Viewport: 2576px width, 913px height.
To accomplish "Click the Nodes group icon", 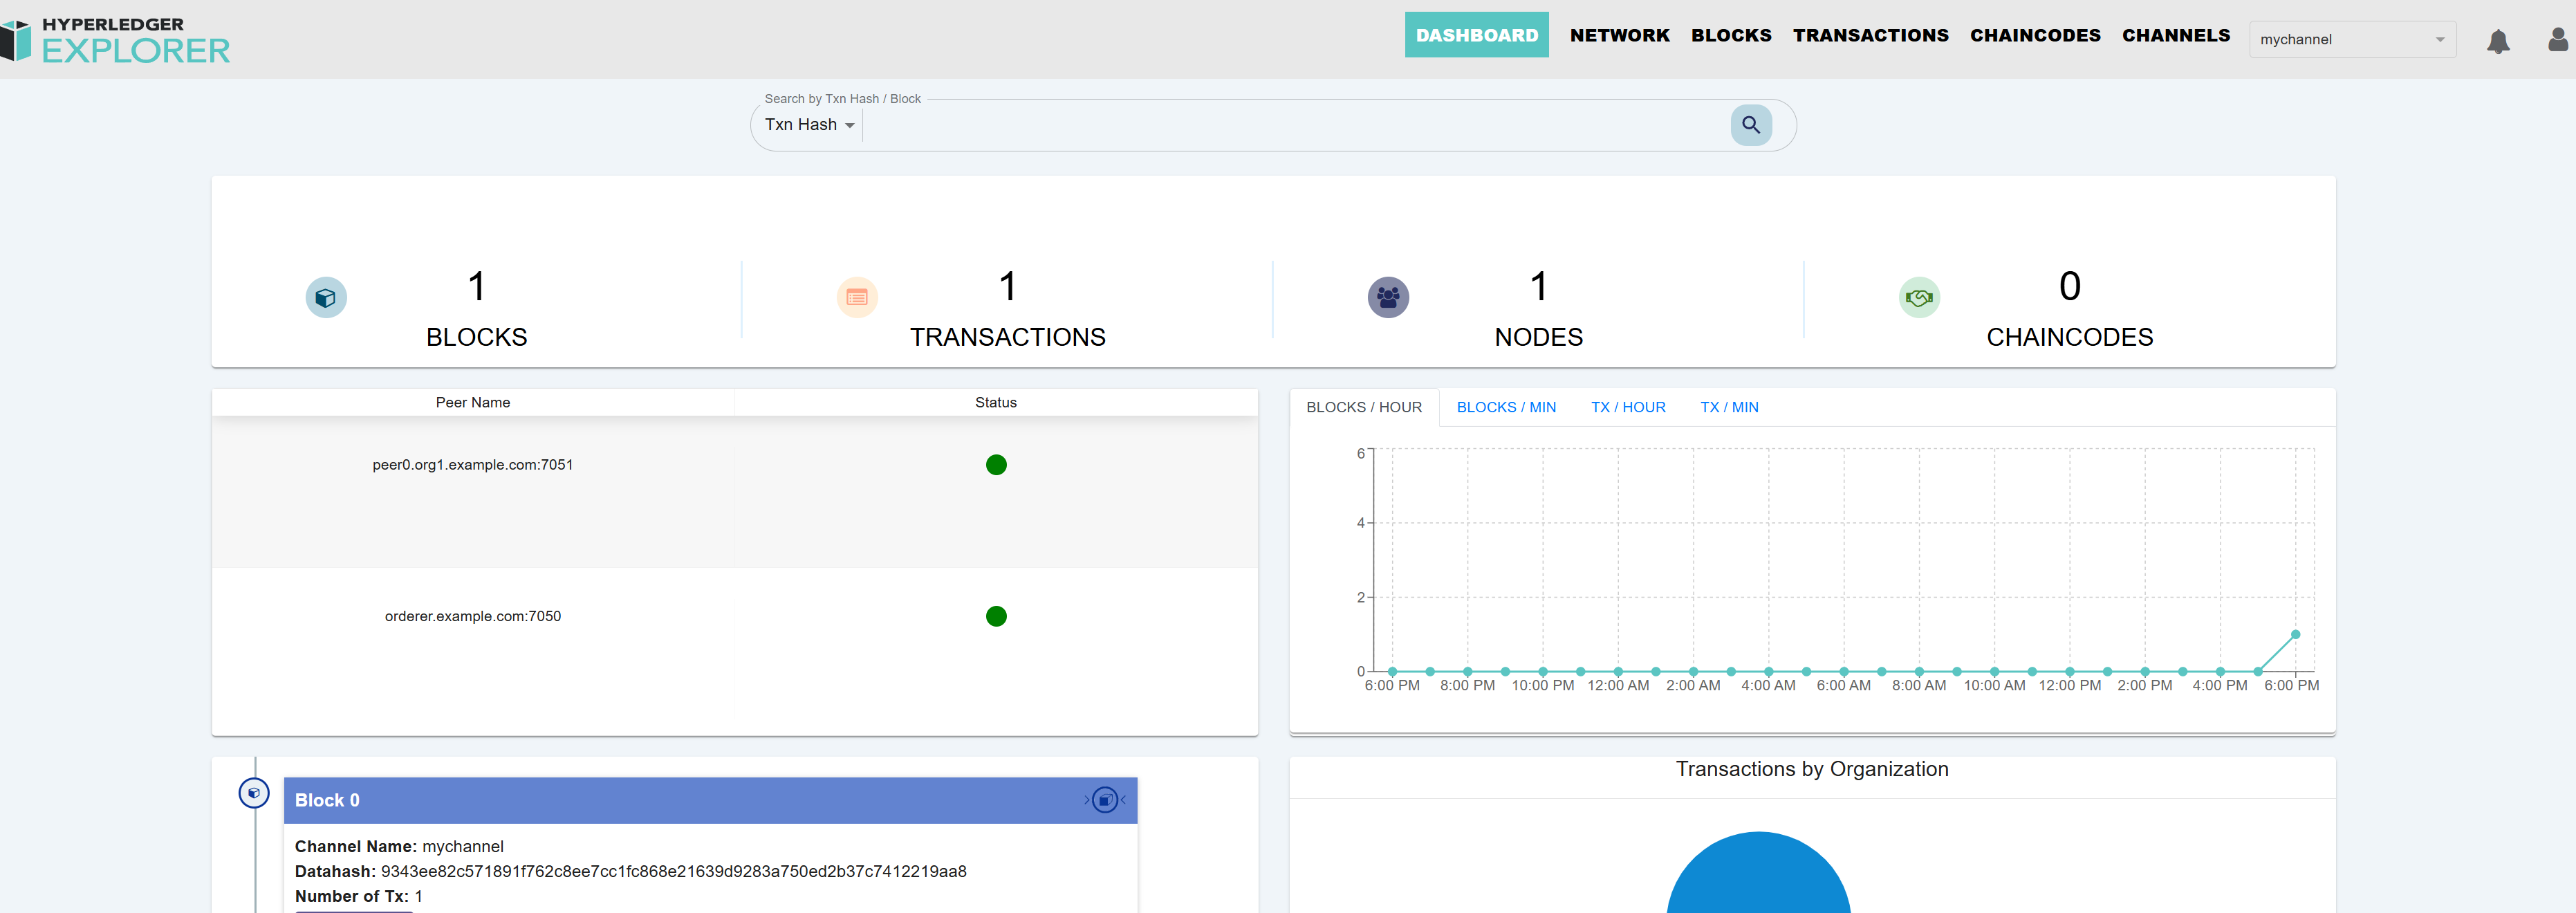I will (x=1388, y=298).
